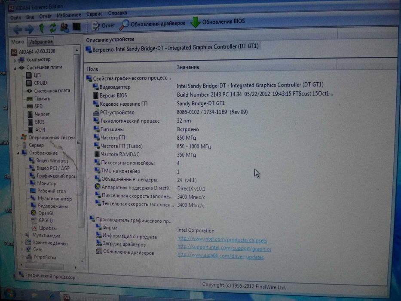Select Системная плата child item

point(48,91)
